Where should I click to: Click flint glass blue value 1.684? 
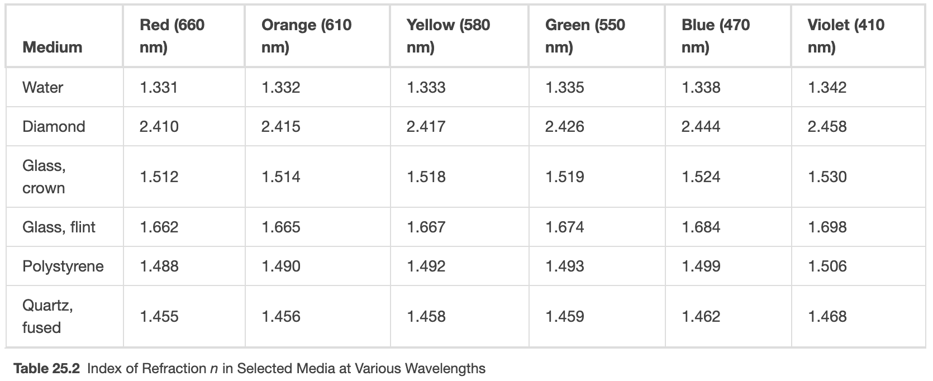coord(701,227)
